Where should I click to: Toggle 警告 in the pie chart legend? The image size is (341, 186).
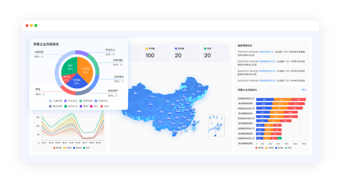click(84, 106)
